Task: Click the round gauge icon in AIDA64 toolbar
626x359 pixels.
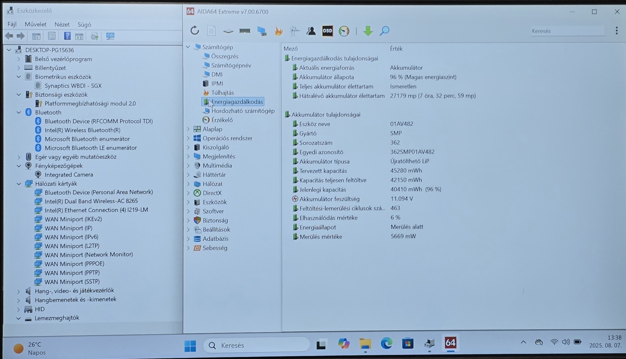Action: pyautogui.click(x=344, y=31)
